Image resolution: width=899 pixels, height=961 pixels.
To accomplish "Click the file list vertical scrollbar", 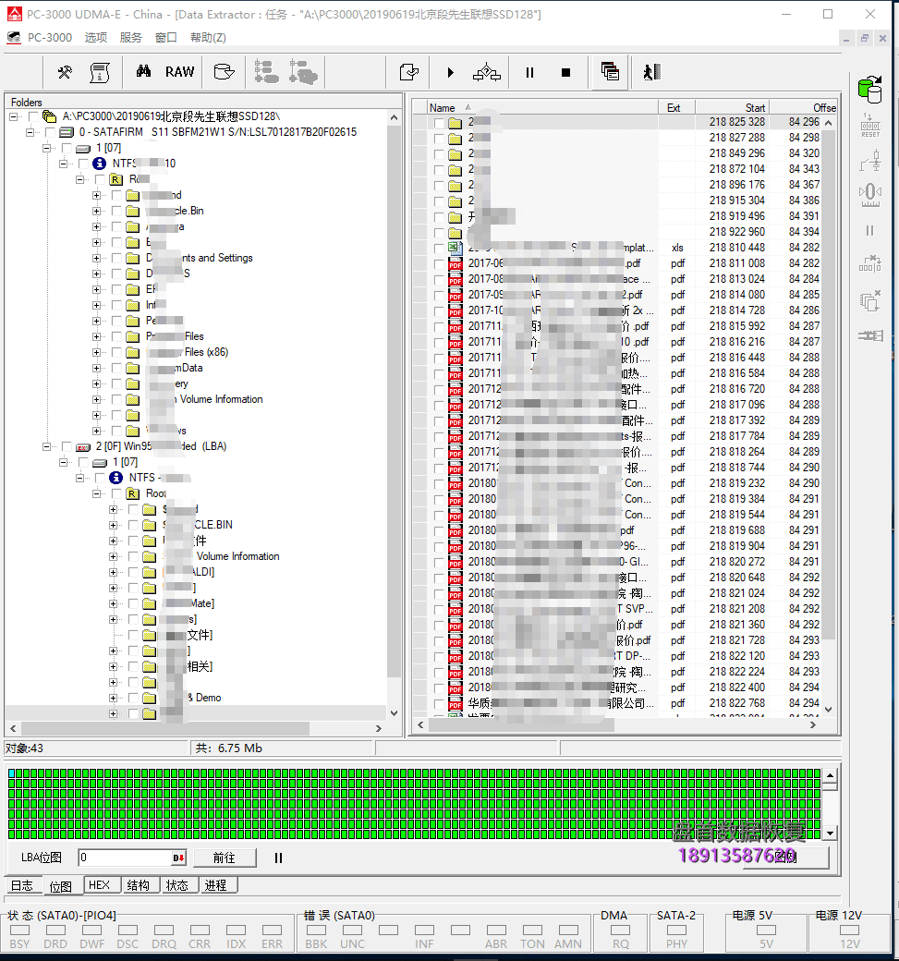I will pyautogui.click(x=829, y=415).
